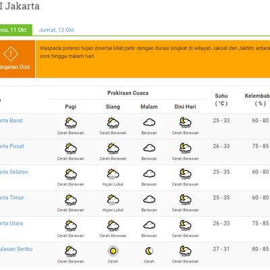
Task: Click Jakarta Selatan Hujan Lokal rain icon
Action: pos(113,174)
